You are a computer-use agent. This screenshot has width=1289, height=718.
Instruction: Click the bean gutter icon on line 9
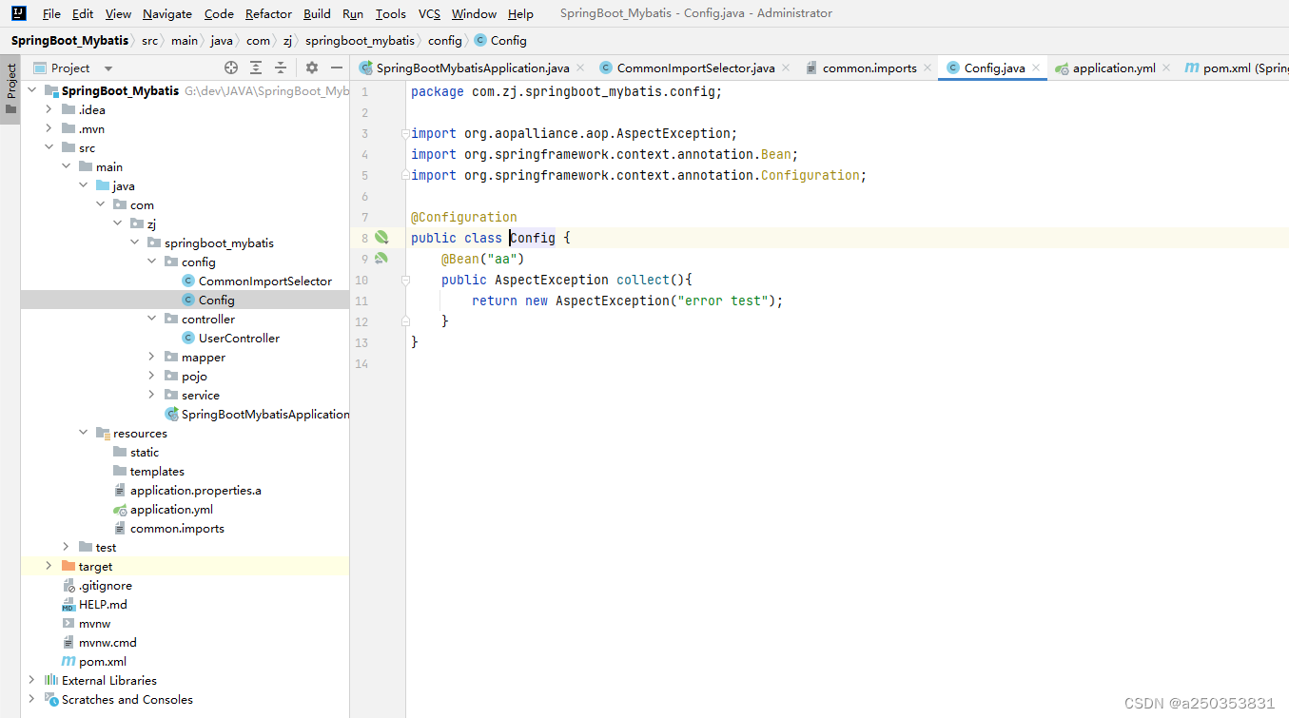(x=381, y=259)
